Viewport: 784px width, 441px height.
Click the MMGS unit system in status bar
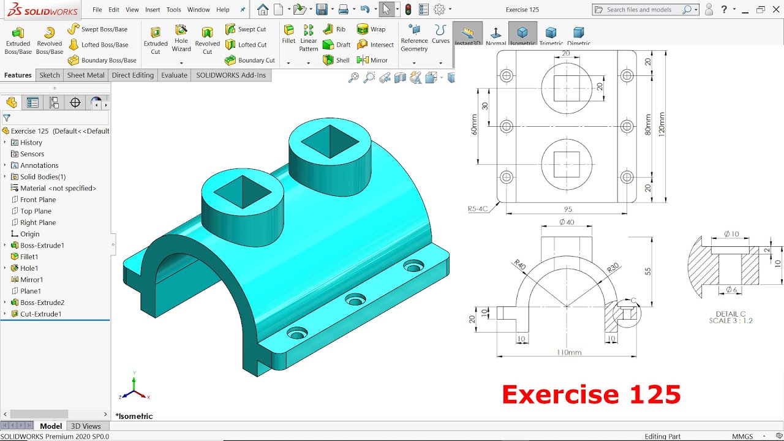(x=742, y=436)
